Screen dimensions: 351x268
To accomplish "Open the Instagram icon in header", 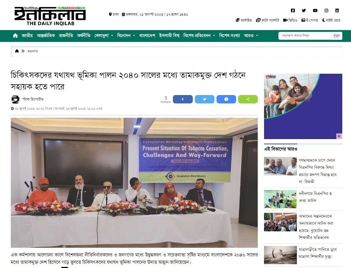I will click(x=326, y=10).
